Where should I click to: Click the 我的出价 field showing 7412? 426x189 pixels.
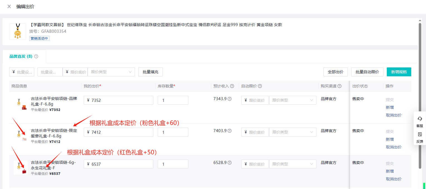pos(121,132)
